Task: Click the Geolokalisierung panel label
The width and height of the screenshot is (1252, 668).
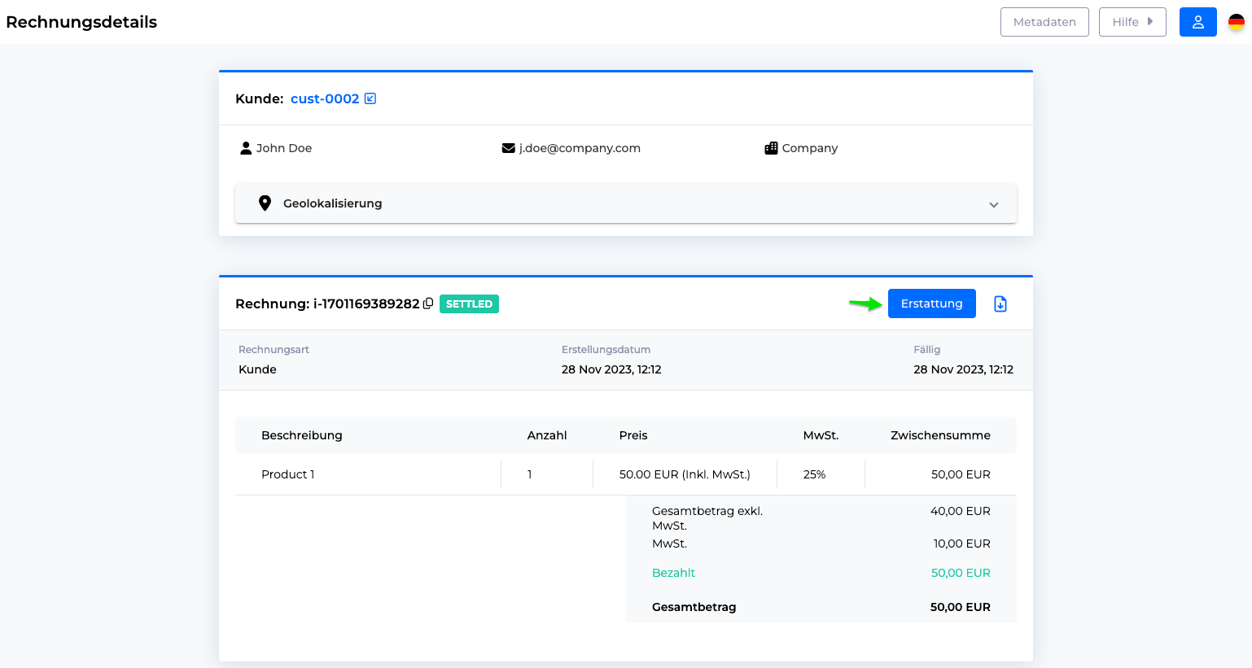Action: click(332, 203)
